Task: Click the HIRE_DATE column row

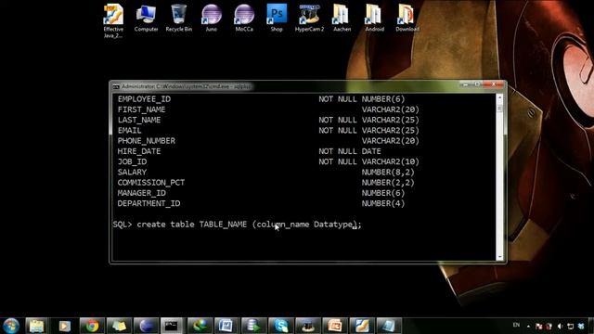Action: (250, 151)
